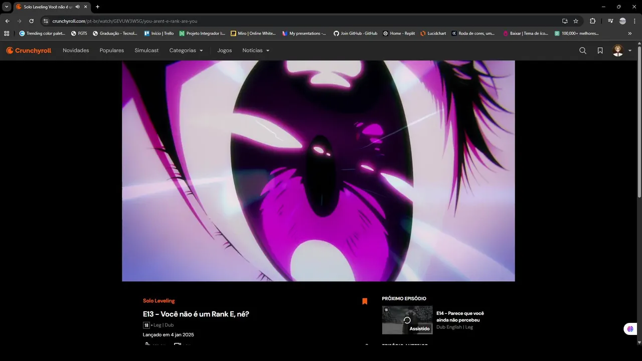Open the Simulcast menu item

click(x=146, y=51)
